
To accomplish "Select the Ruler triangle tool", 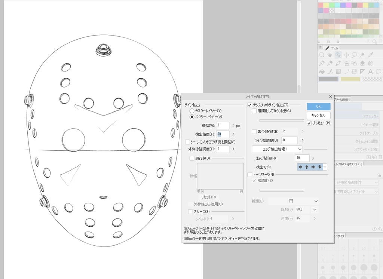I will tap(362, 71).
